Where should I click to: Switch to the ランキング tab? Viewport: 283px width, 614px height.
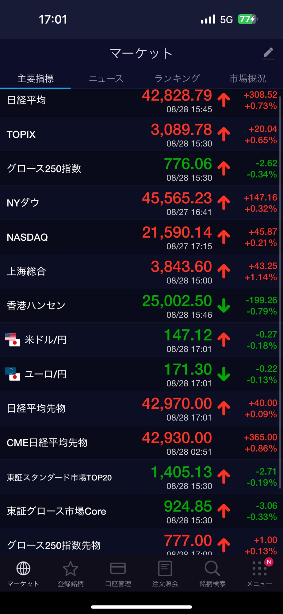(x=177, y=79)
